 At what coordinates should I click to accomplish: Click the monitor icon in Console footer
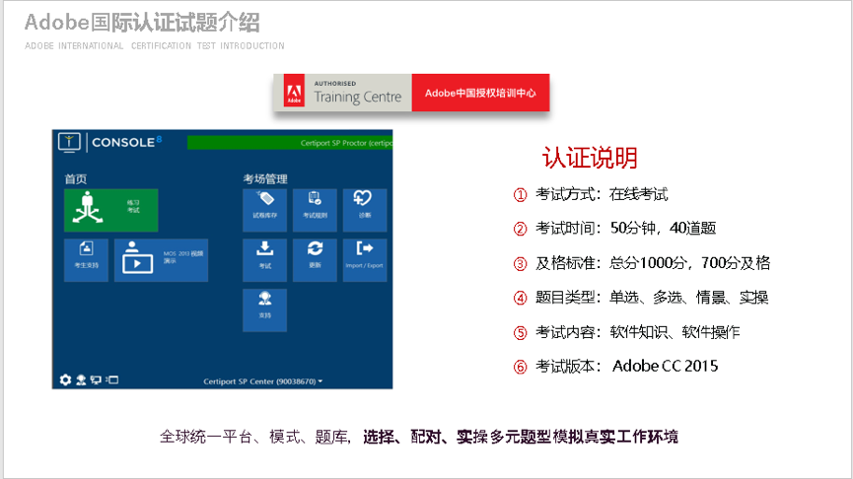(97, 380)
